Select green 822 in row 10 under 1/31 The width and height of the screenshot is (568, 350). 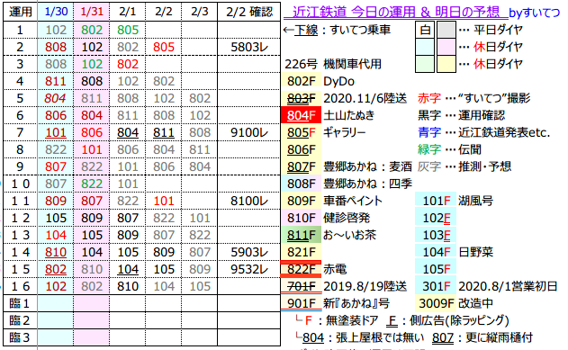pyautogui.click(x=92, y=184)
